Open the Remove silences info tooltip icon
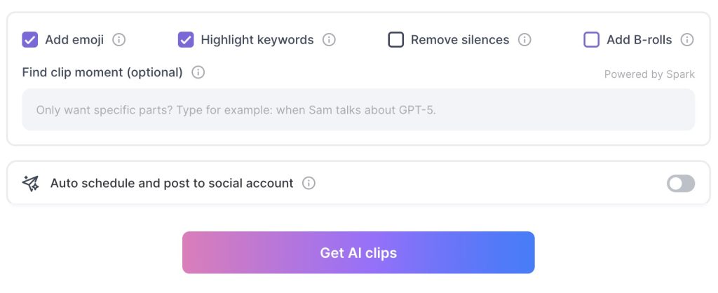Viewport: 718px width, 293px height. click(x=524, y=40)
